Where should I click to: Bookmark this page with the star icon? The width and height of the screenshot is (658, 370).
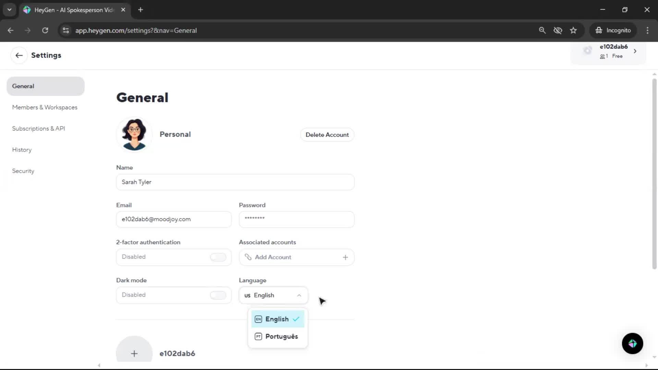click(x=573, y=30)
